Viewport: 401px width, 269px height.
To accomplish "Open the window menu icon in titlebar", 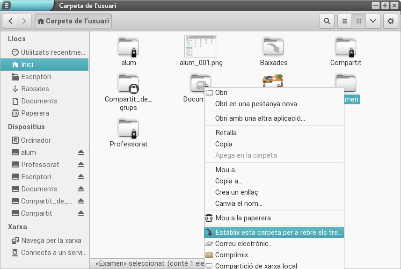I will pyautogui.click(x=6, y=6).
